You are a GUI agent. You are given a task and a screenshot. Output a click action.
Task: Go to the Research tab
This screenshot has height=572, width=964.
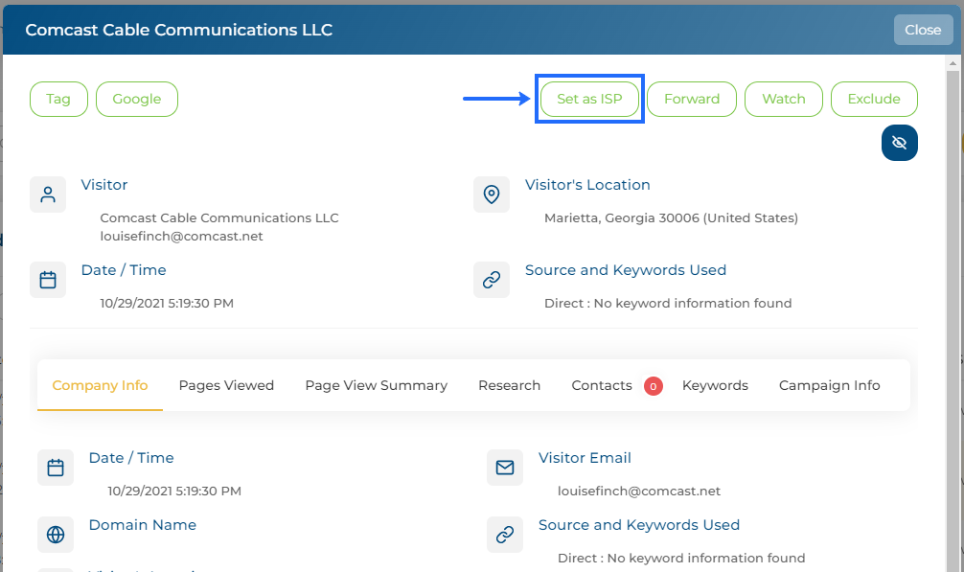pyautogui.click(x=509, y=385)
